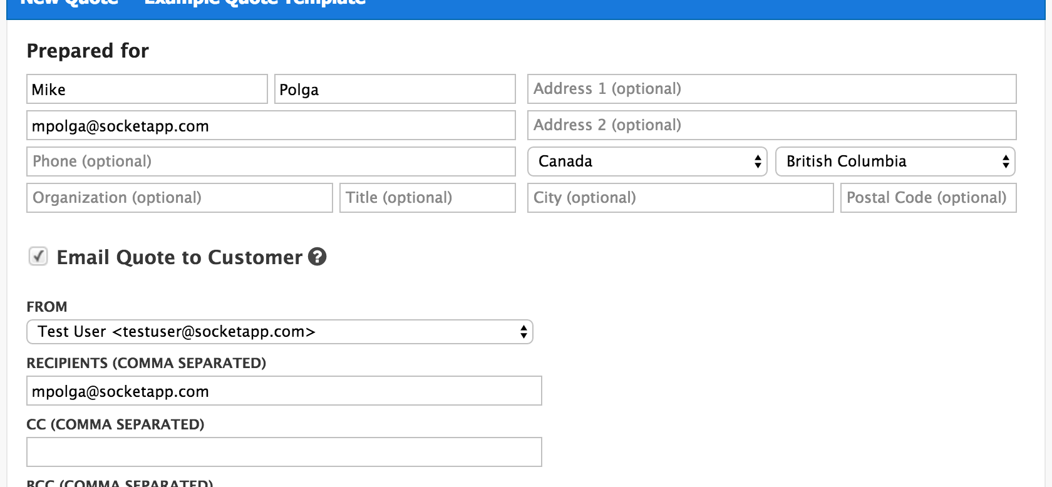Click the last name field containing Polga
Image resolution: width=1052 pixels, height=487 pixels.
click(x=394, y=89)
